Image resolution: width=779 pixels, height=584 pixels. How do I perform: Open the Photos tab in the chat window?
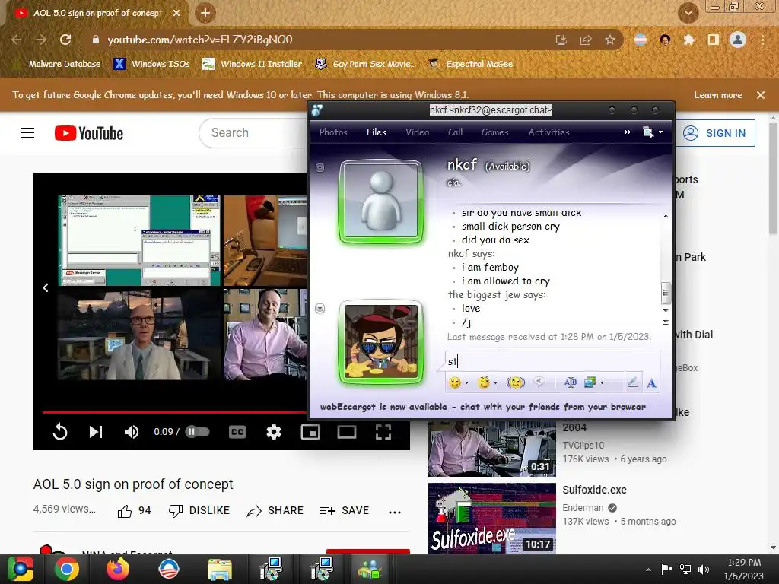tap(333, 132)
